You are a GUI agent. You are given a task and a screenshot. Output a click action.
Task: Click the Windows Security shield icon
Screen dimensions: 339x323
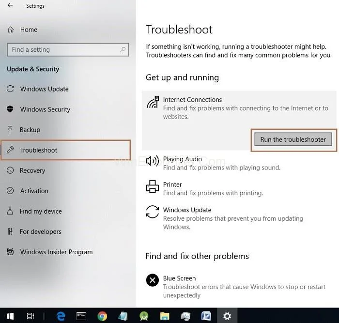coord(10,109)
